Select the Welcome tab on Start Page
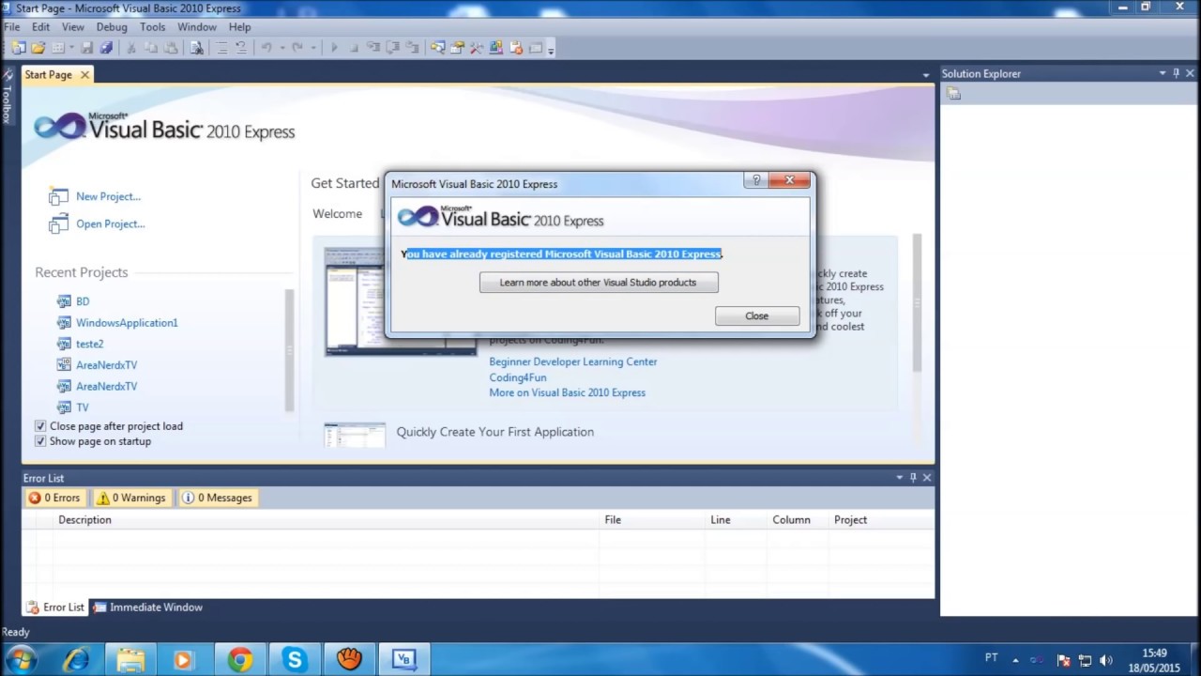 point(338,214)
